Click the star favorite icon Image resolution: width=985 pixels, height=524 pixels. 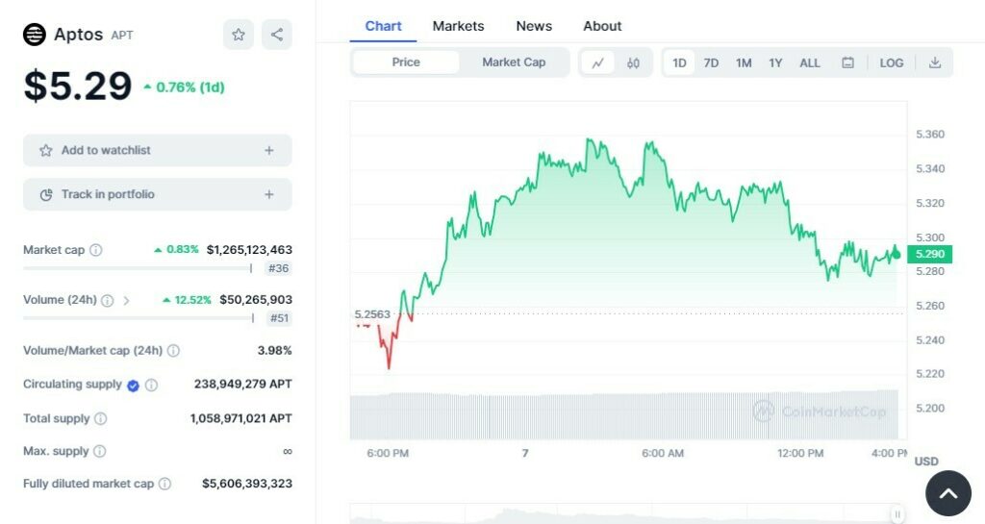239,35
